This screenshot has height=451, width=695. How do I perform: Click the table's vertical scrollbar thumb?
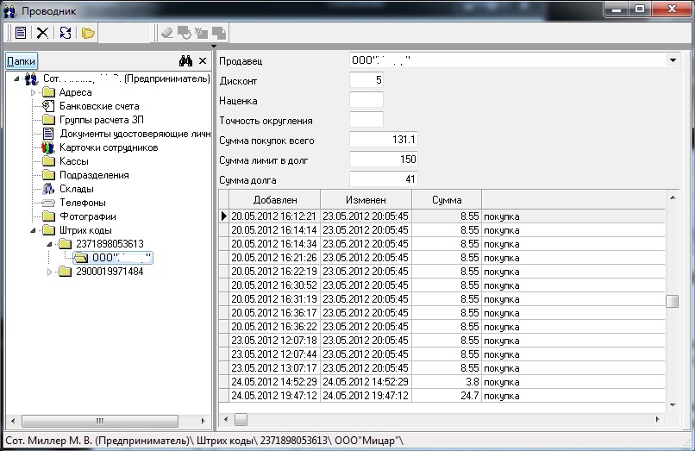click(673, 301)
